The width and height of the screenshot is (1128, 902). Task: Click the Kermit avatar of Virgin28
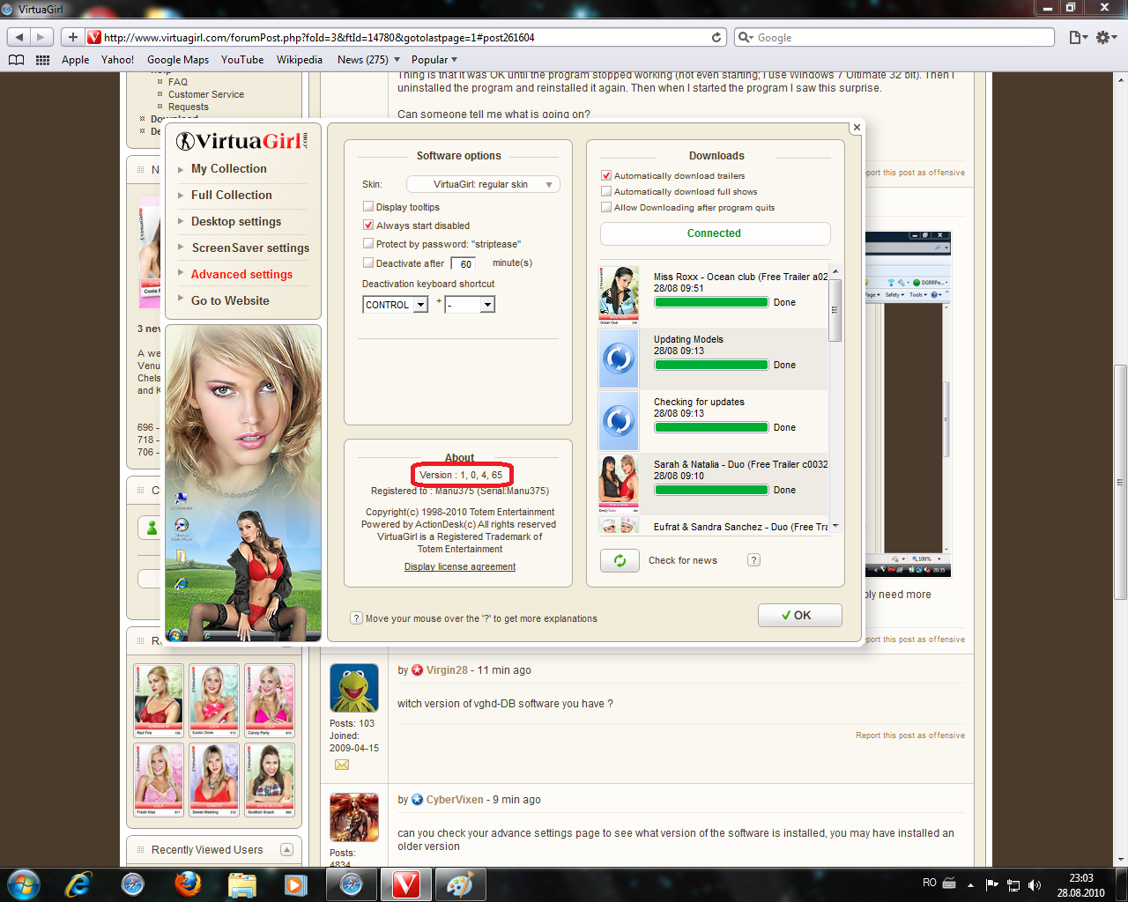[x=354, y=688]
